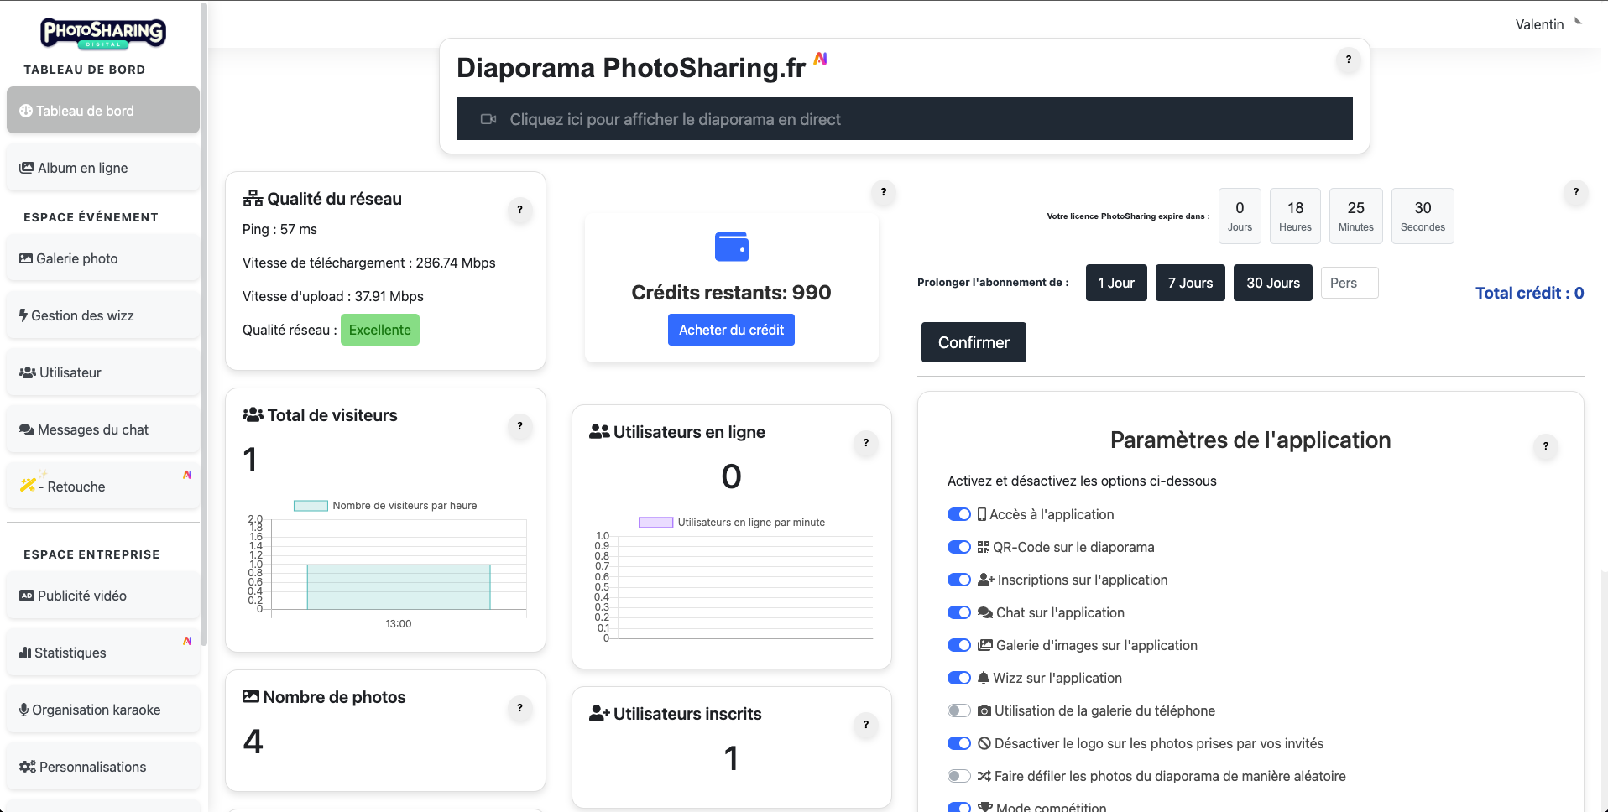This screenshot has width=1608, height=812.
Task: Click the camera icon beside galerie du téléphone
Action: coord(984,710)
